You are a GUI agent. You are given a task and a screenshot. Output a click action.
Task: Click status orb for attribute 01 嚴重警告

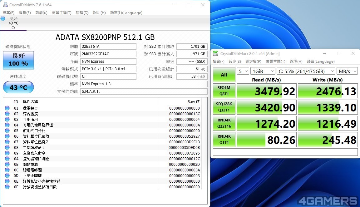pyautogui.click(x=7, y=108)
